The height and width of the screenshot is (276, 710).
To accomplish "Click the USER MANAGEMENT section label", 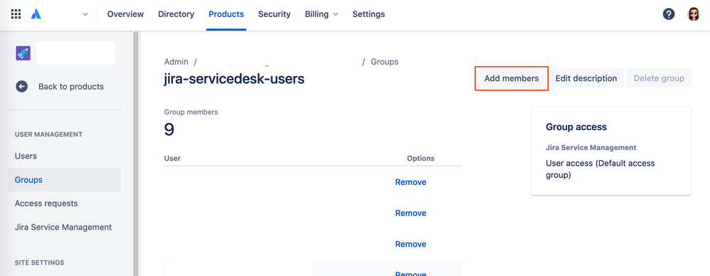I will 48,134.
